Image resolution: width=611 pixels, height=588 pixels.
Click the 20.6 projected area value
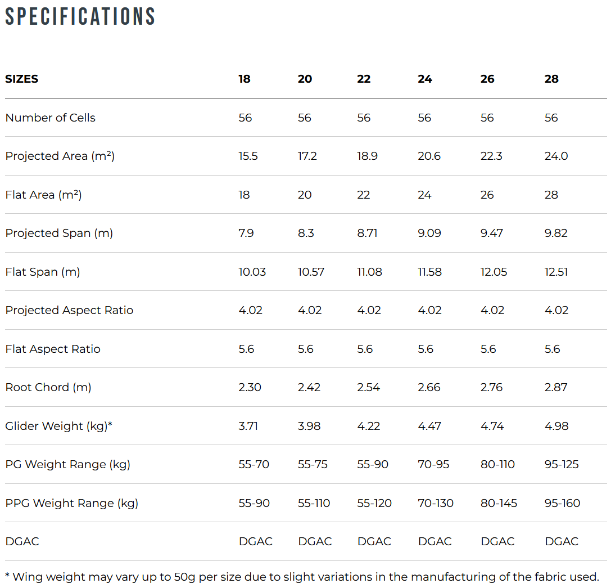[429, 156]
